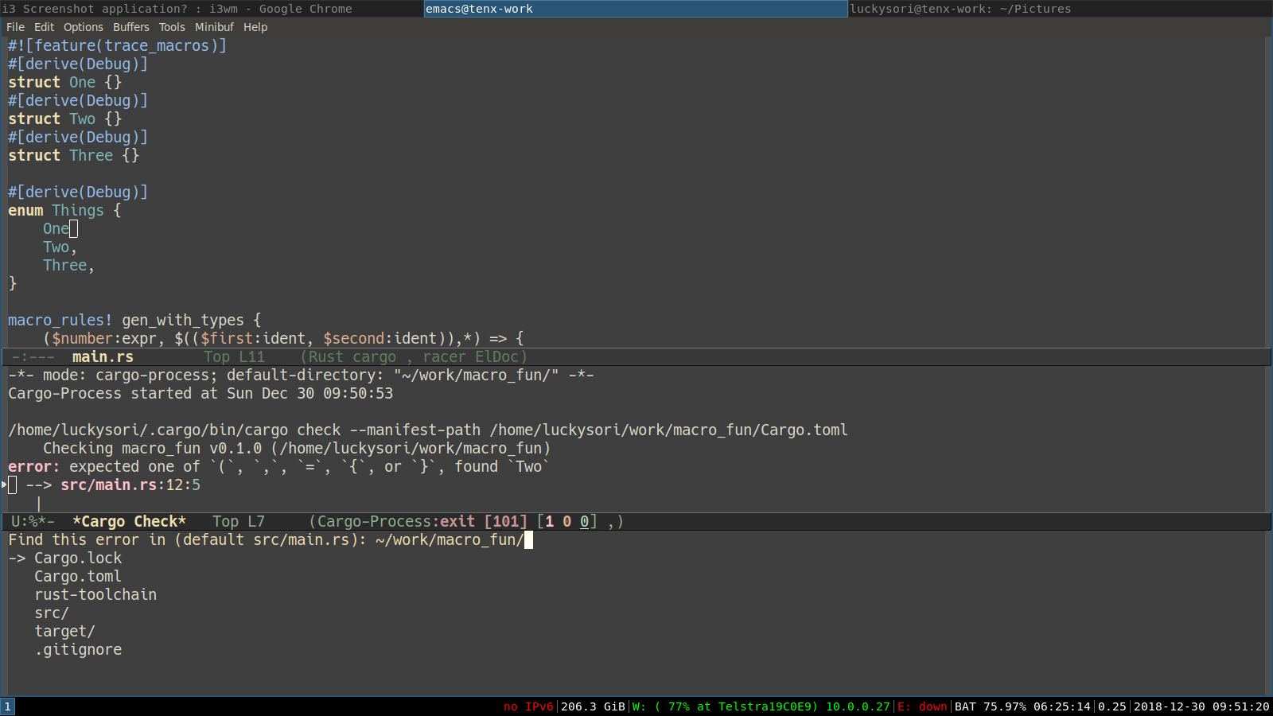This screenshot has width=1273, height=716.
Task: Click 'E: down' ethernet status
Action: 923,706
